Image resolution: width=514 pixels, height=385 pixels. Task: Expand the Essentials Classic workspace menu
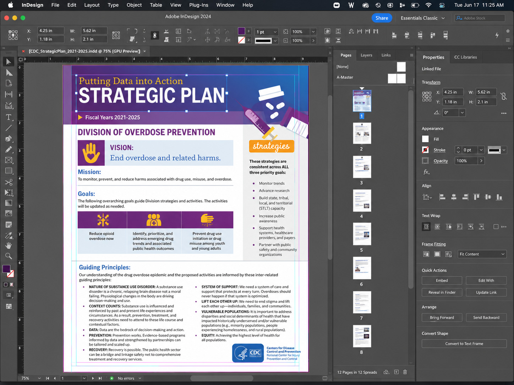(x=422, y=18)
